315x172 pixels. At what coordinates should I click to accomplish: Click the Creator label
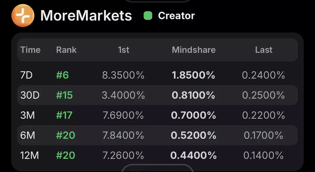[x=176, y=16]
